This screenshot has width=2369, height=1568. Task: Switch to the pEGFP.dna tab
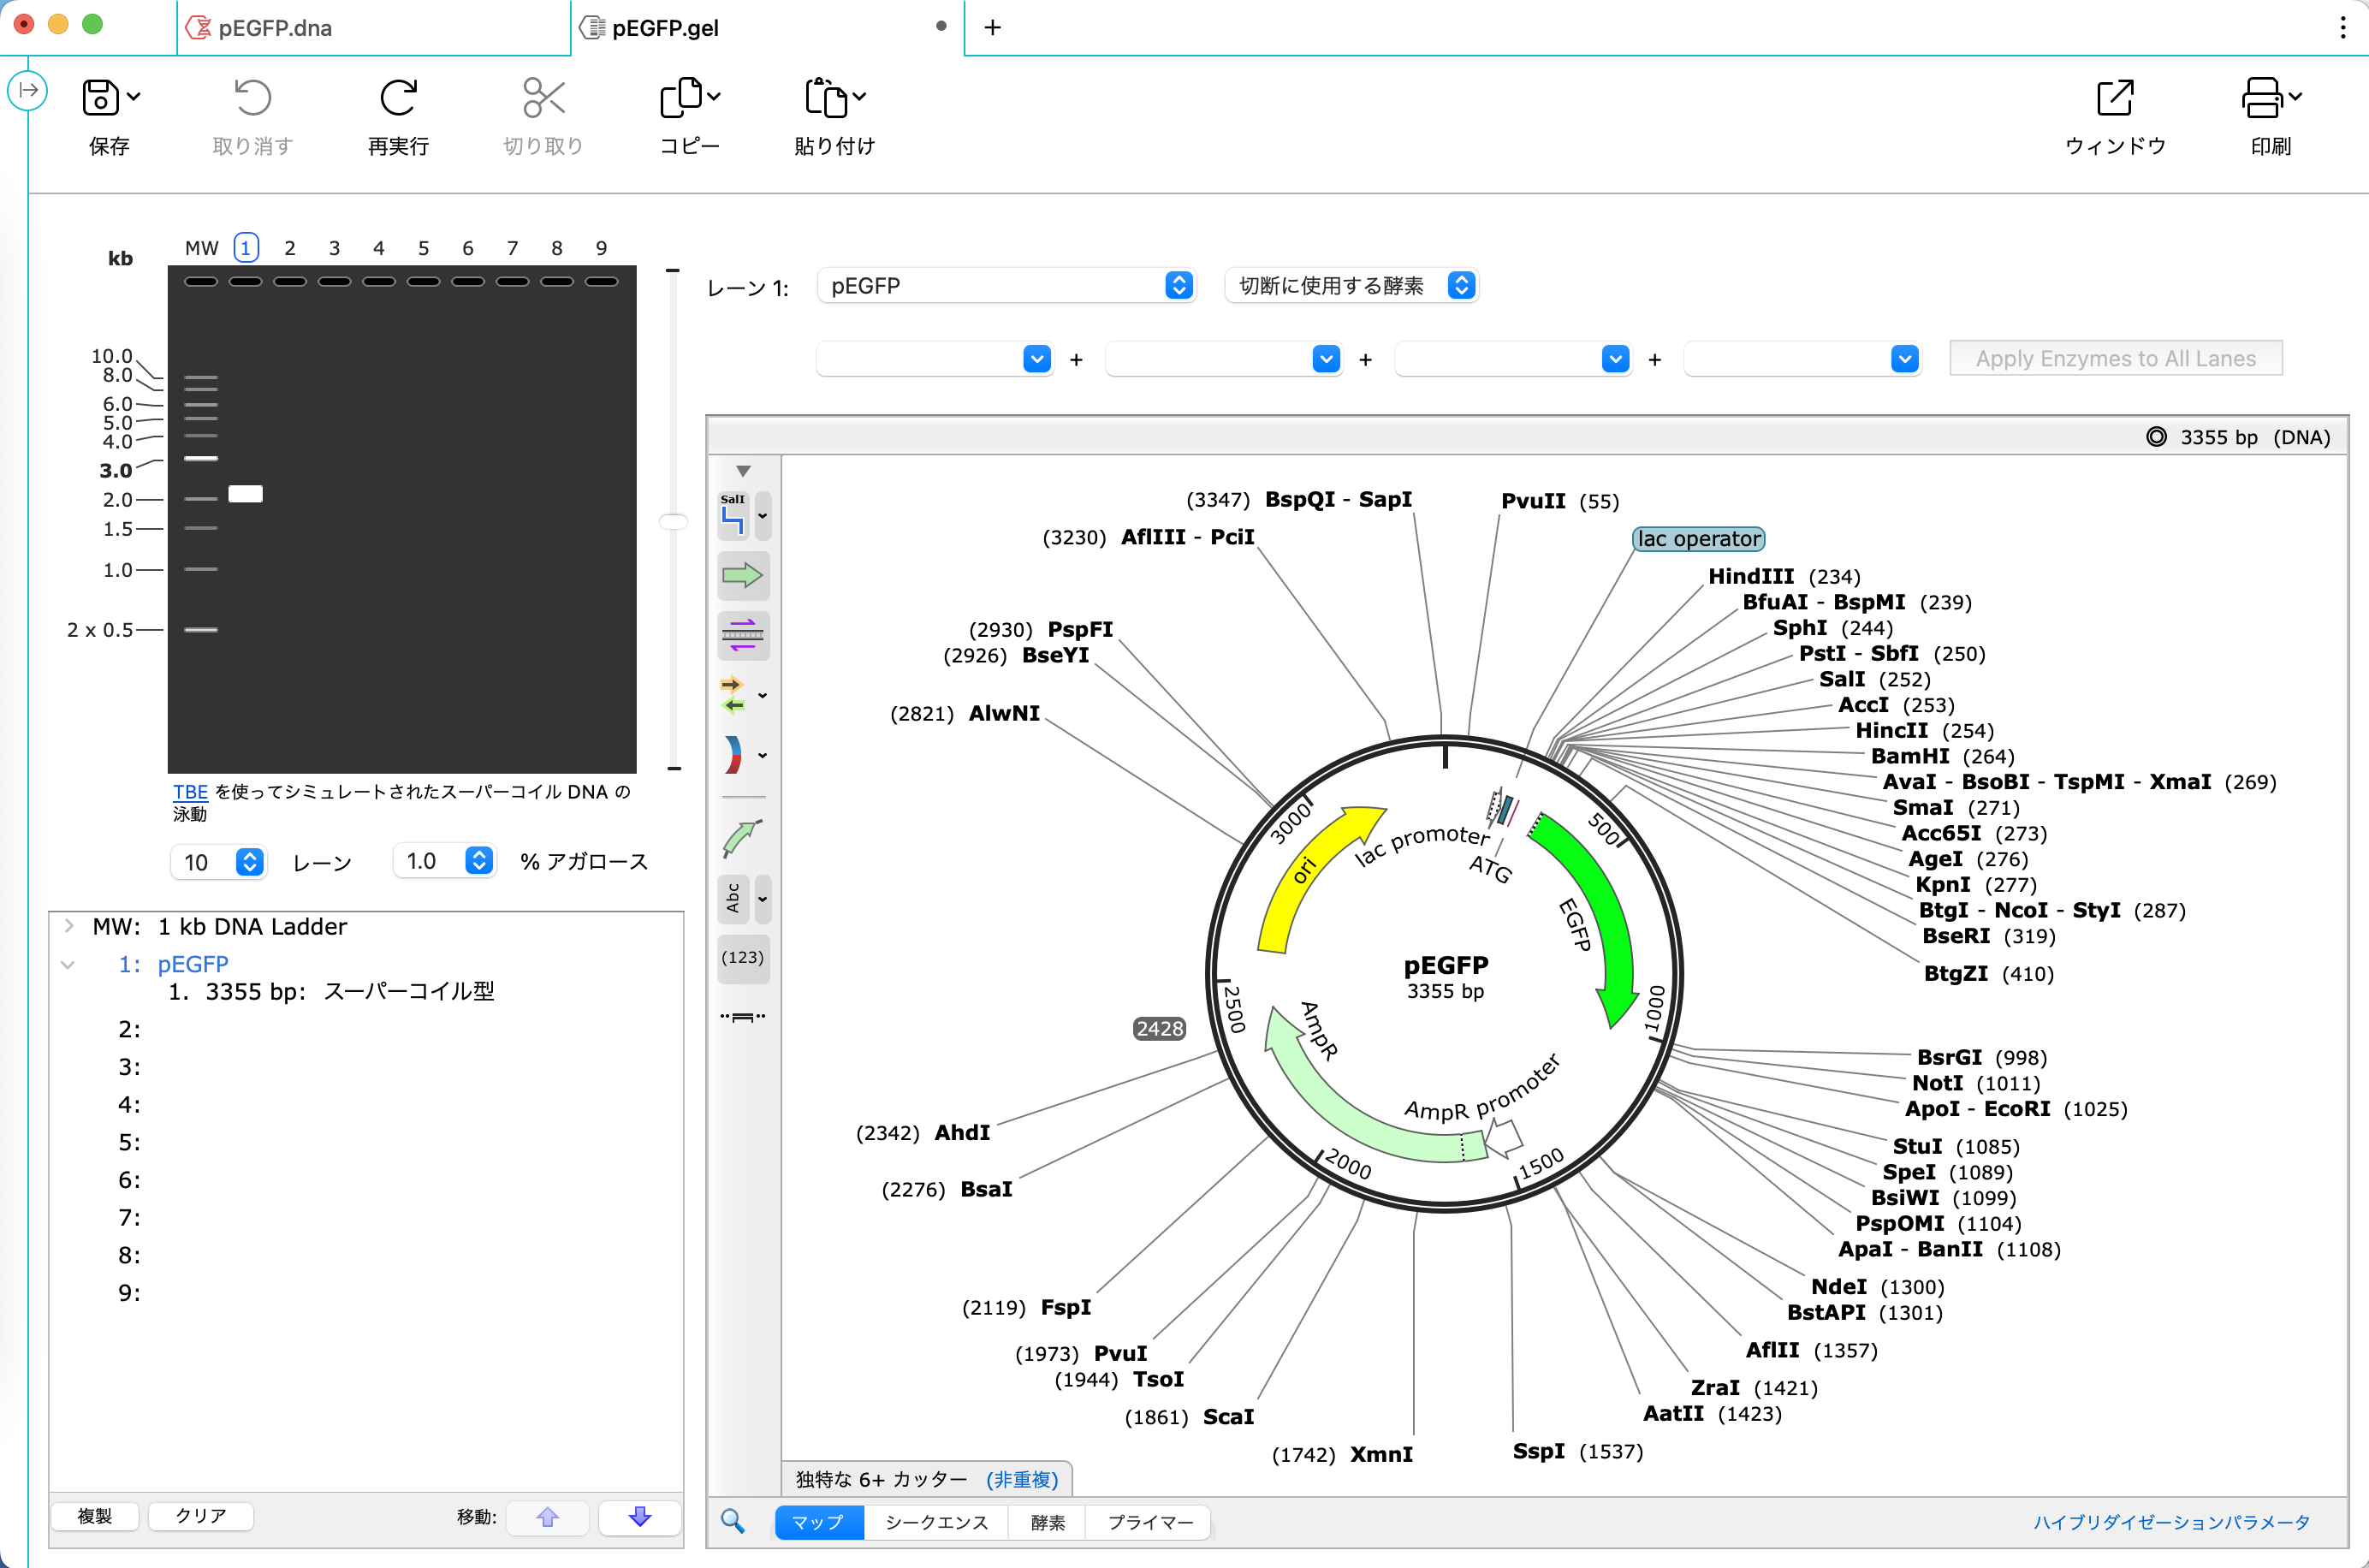click(275, 28)
